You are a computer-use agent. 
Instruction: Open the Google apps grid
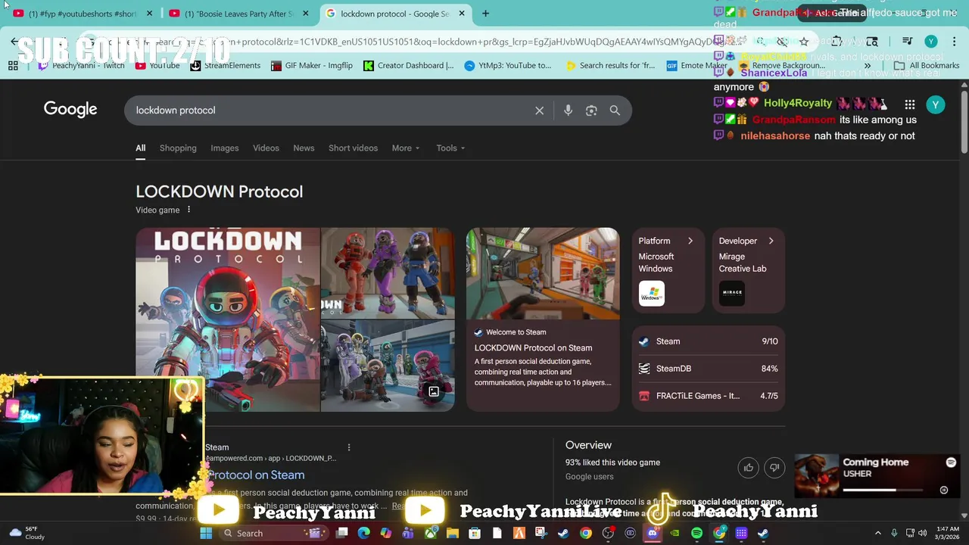[x=909, y=104]
